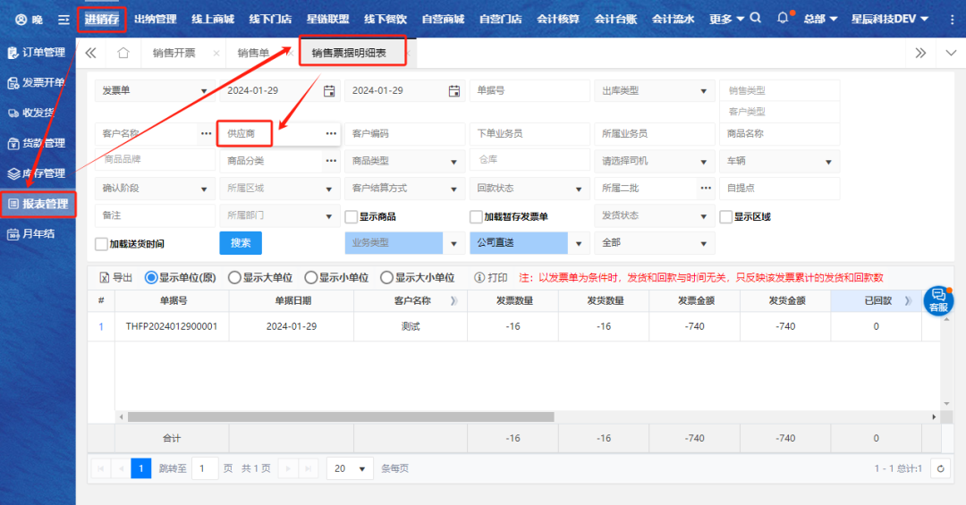966x505 pixels.
Task: Open the notification bell
Action: point(784,19)
